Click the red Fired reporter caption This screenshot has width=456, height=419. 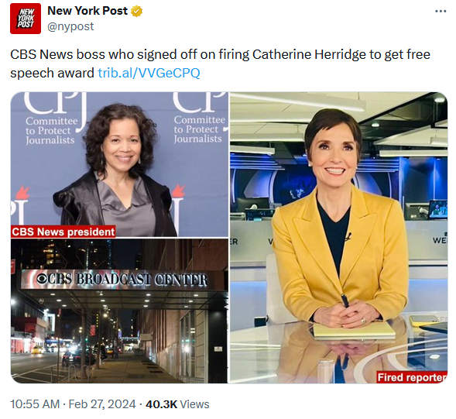tap(412, 377)
